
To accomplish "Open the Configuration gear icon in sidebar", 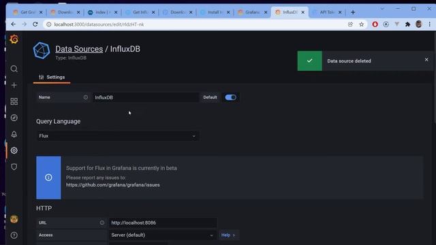I will coord(14,150).
